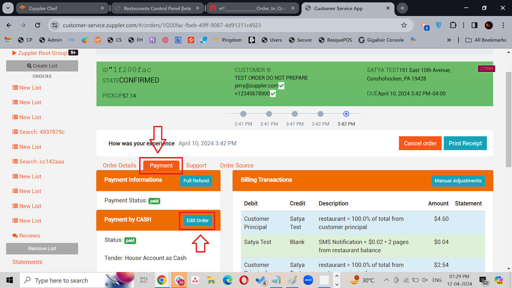Screen dimensions: 512x288
Task: Select the third 3:41 PM timeline step
Action: coord(295,114)
